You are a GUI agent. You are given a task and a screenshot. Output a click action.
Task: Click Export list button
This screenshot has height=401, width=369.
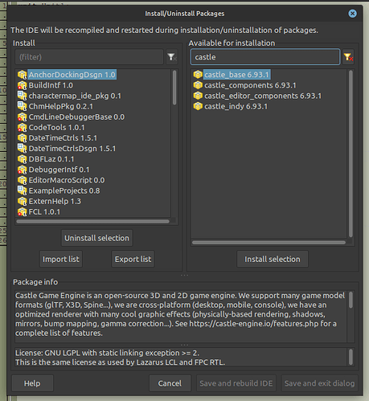pyautogui.click(x=133, y=259)
